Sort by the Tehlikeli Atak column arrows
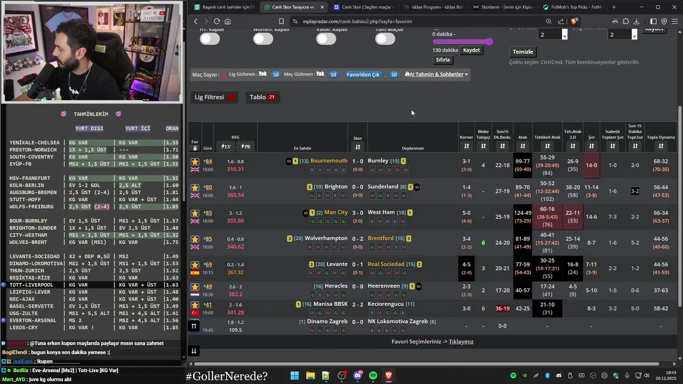This screenshot has height=384, width=683. [547, 146]
